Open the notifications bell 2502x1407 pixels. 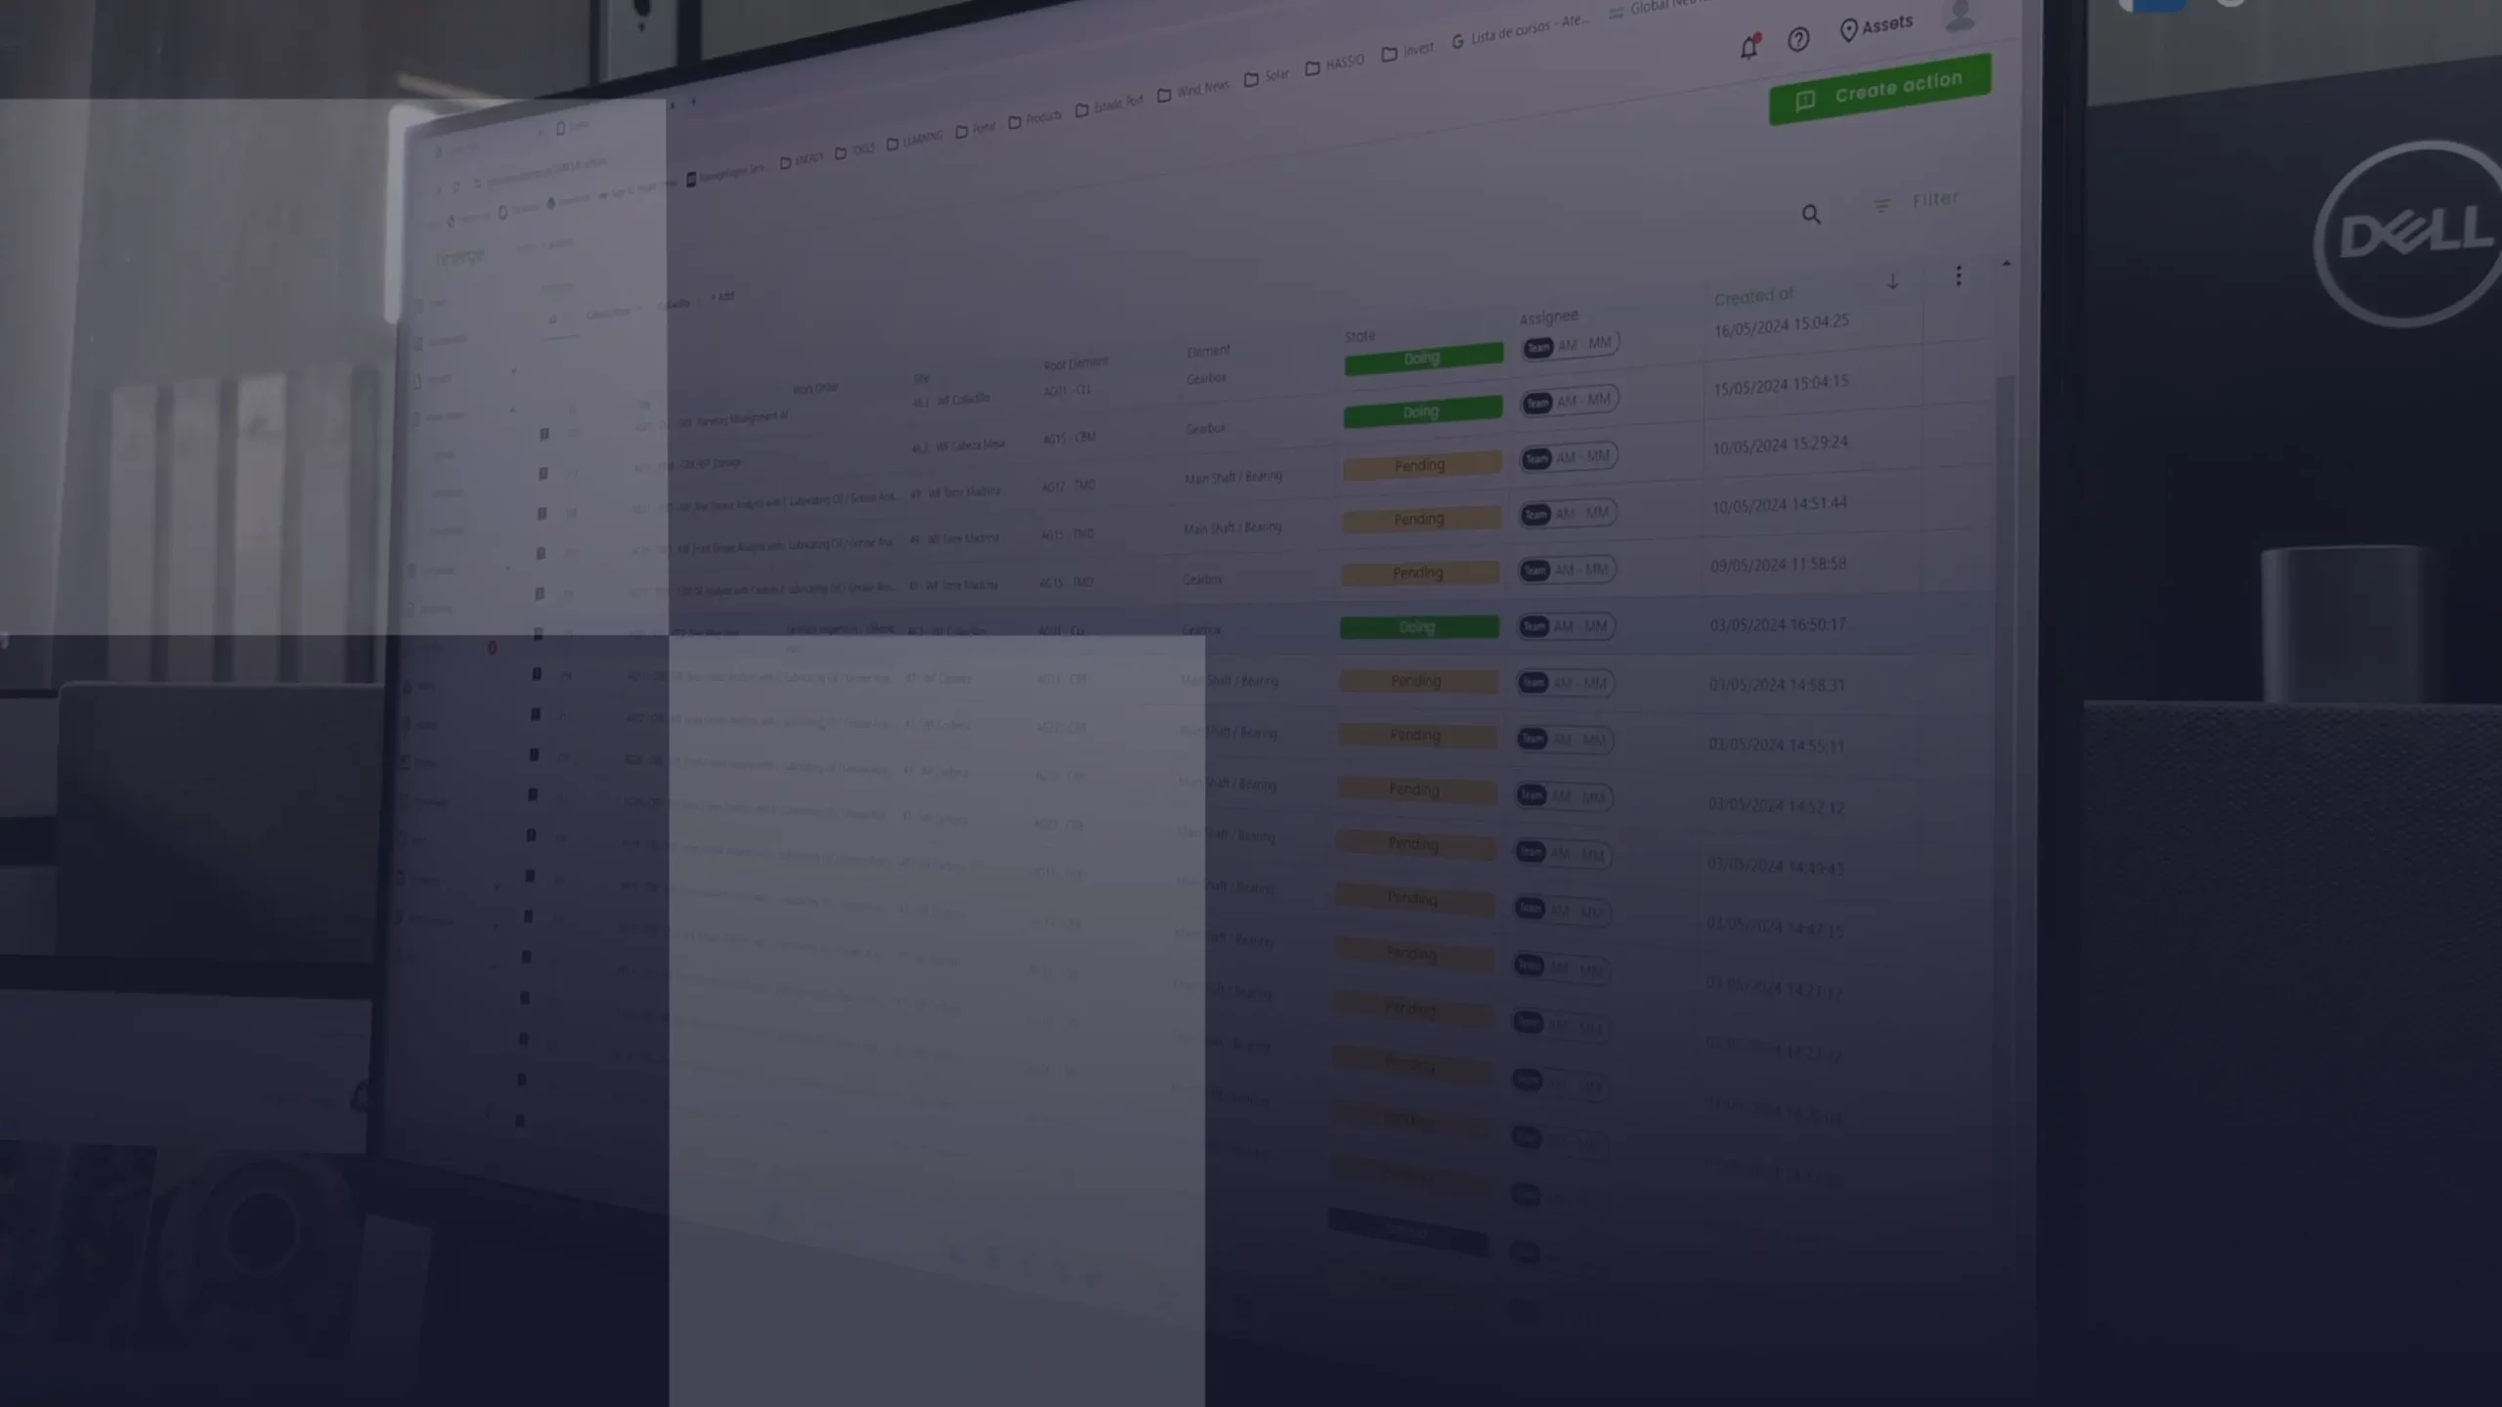point(1749,46)
